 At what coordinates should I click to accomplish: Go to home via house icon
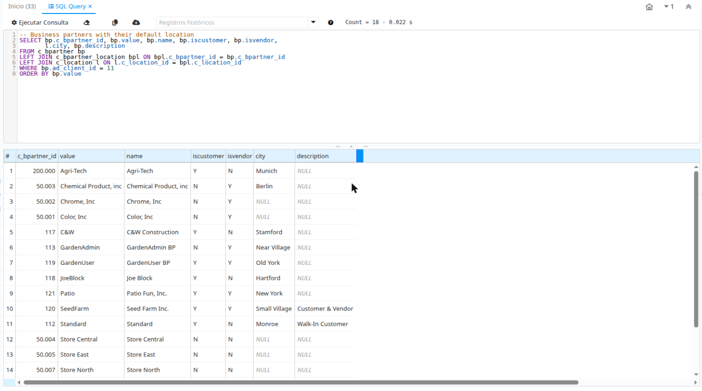[649, 7]
